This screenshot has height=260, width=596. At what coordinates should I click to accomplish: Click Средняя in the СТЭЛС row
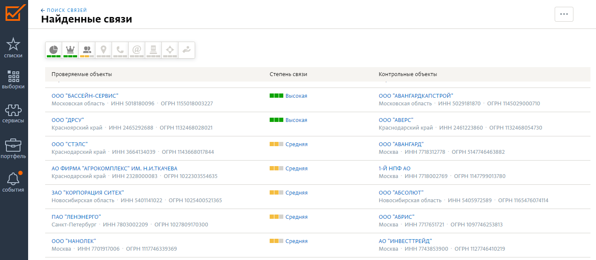pyautogui.click(x=297, y=144)
